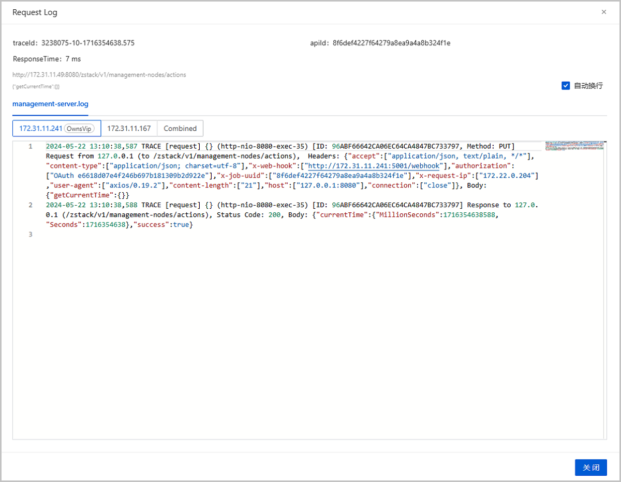Close the Request Log dialog with X icon

(603, 12)
